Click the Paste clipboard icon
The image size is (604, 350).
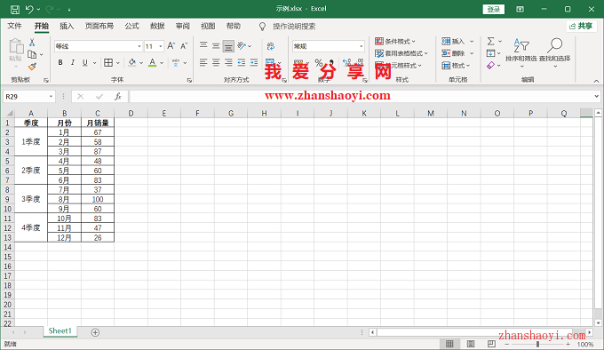[16, 46]
